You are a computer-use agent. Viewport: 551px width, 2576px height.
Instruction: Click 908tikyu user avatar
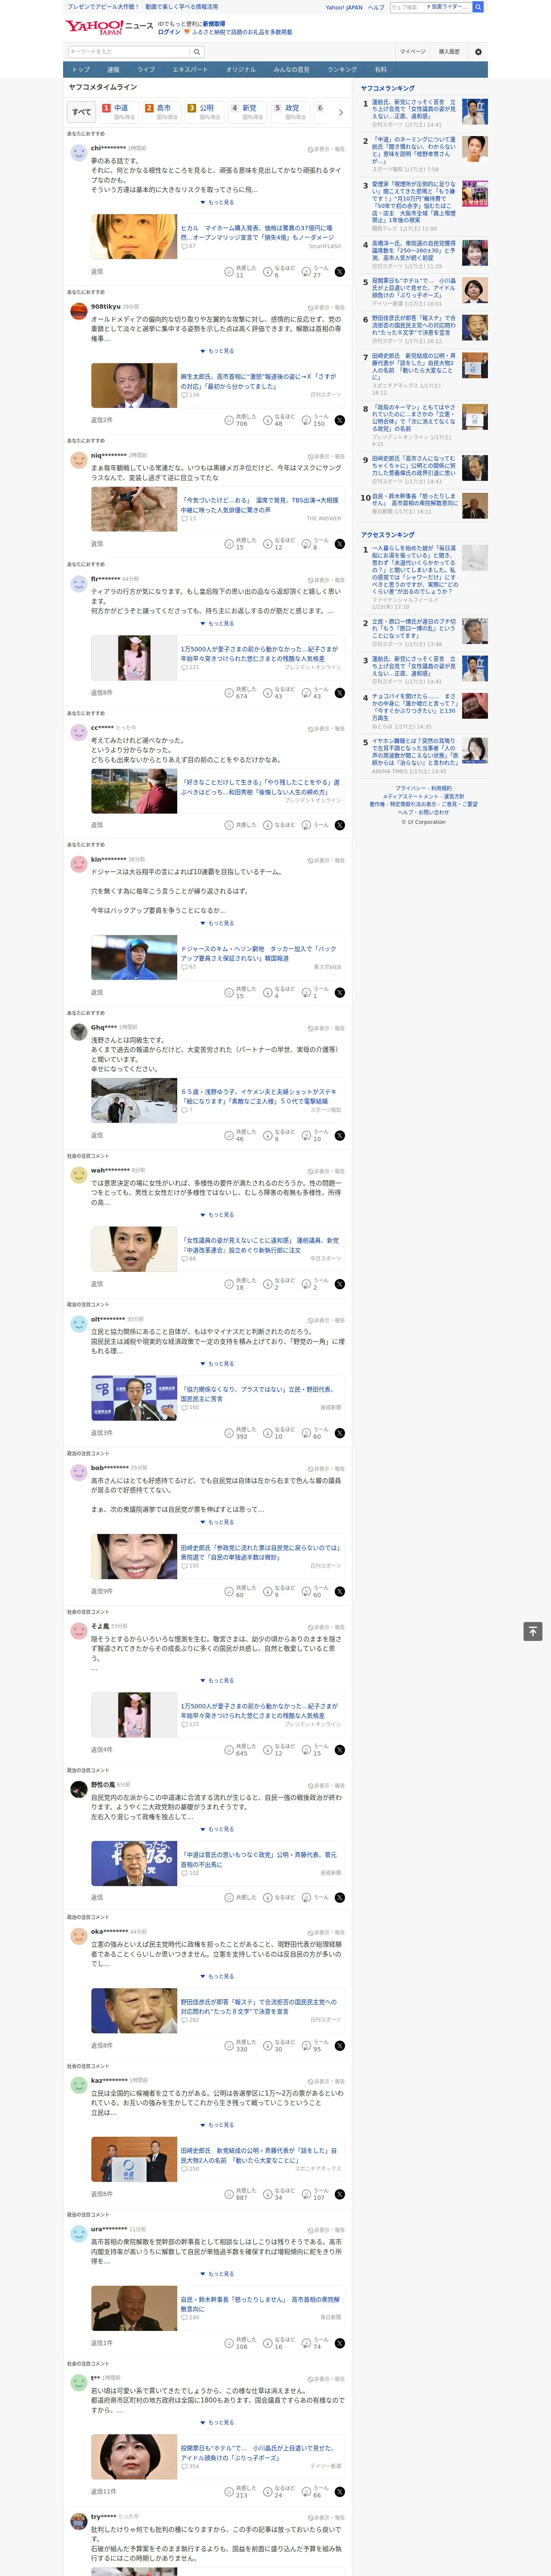coord(78,310)
